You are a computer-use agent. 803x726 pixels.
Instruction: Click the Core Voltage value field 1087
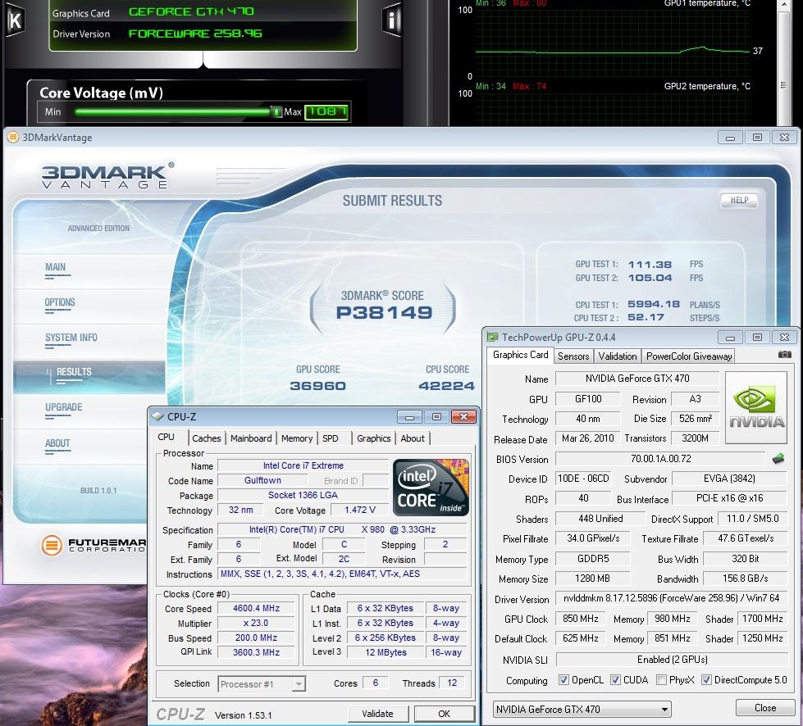click(x=326, y=111)
